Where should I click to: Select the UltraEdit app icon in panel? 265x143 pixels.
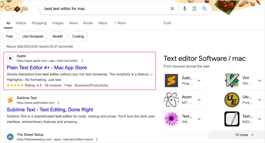coord(232,100)
